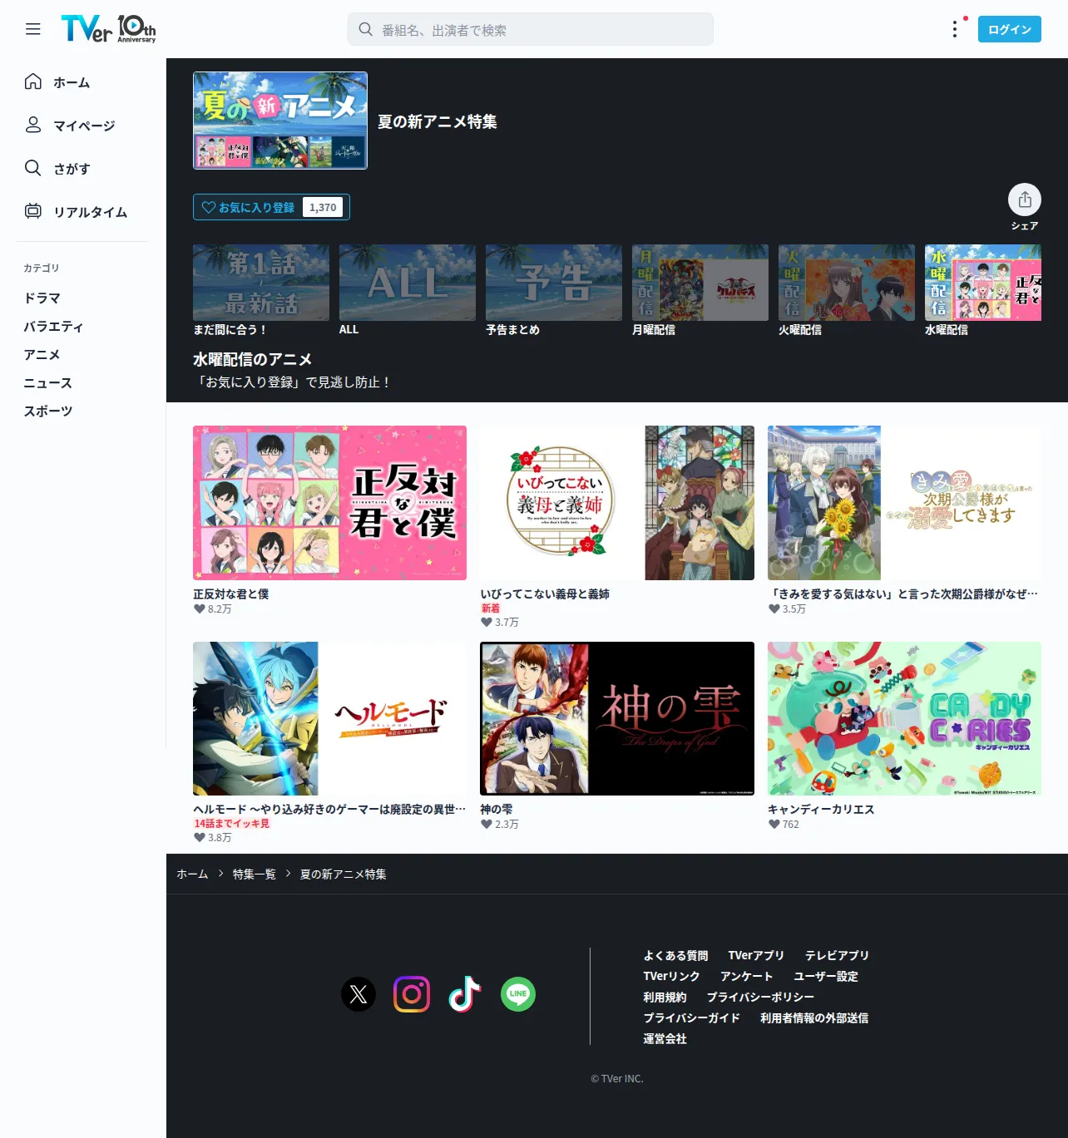Select ドラマ category
The width and height of the screenshot is (1068, 1138).
(42, 298)
